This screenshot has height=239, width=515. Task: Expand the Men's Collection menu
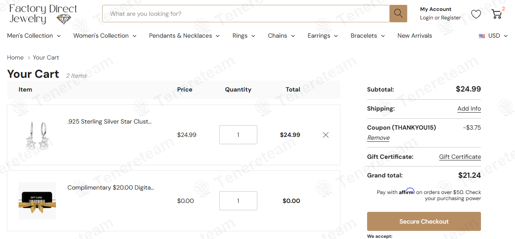34,36
